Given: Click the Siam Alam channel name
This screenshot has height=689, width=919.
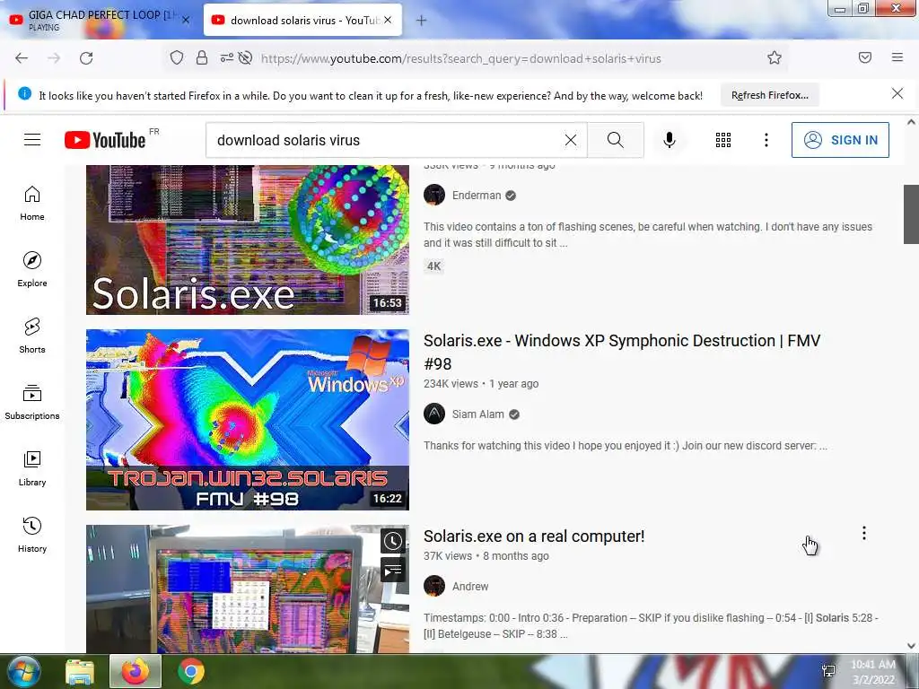Looking at the screenshot, I should [x=477, y=414].
